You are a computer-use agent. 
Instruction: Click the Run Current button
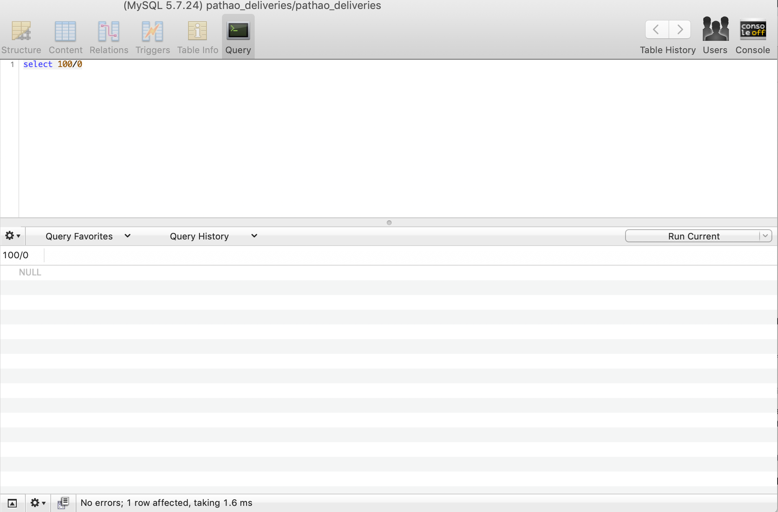(693, 236)
